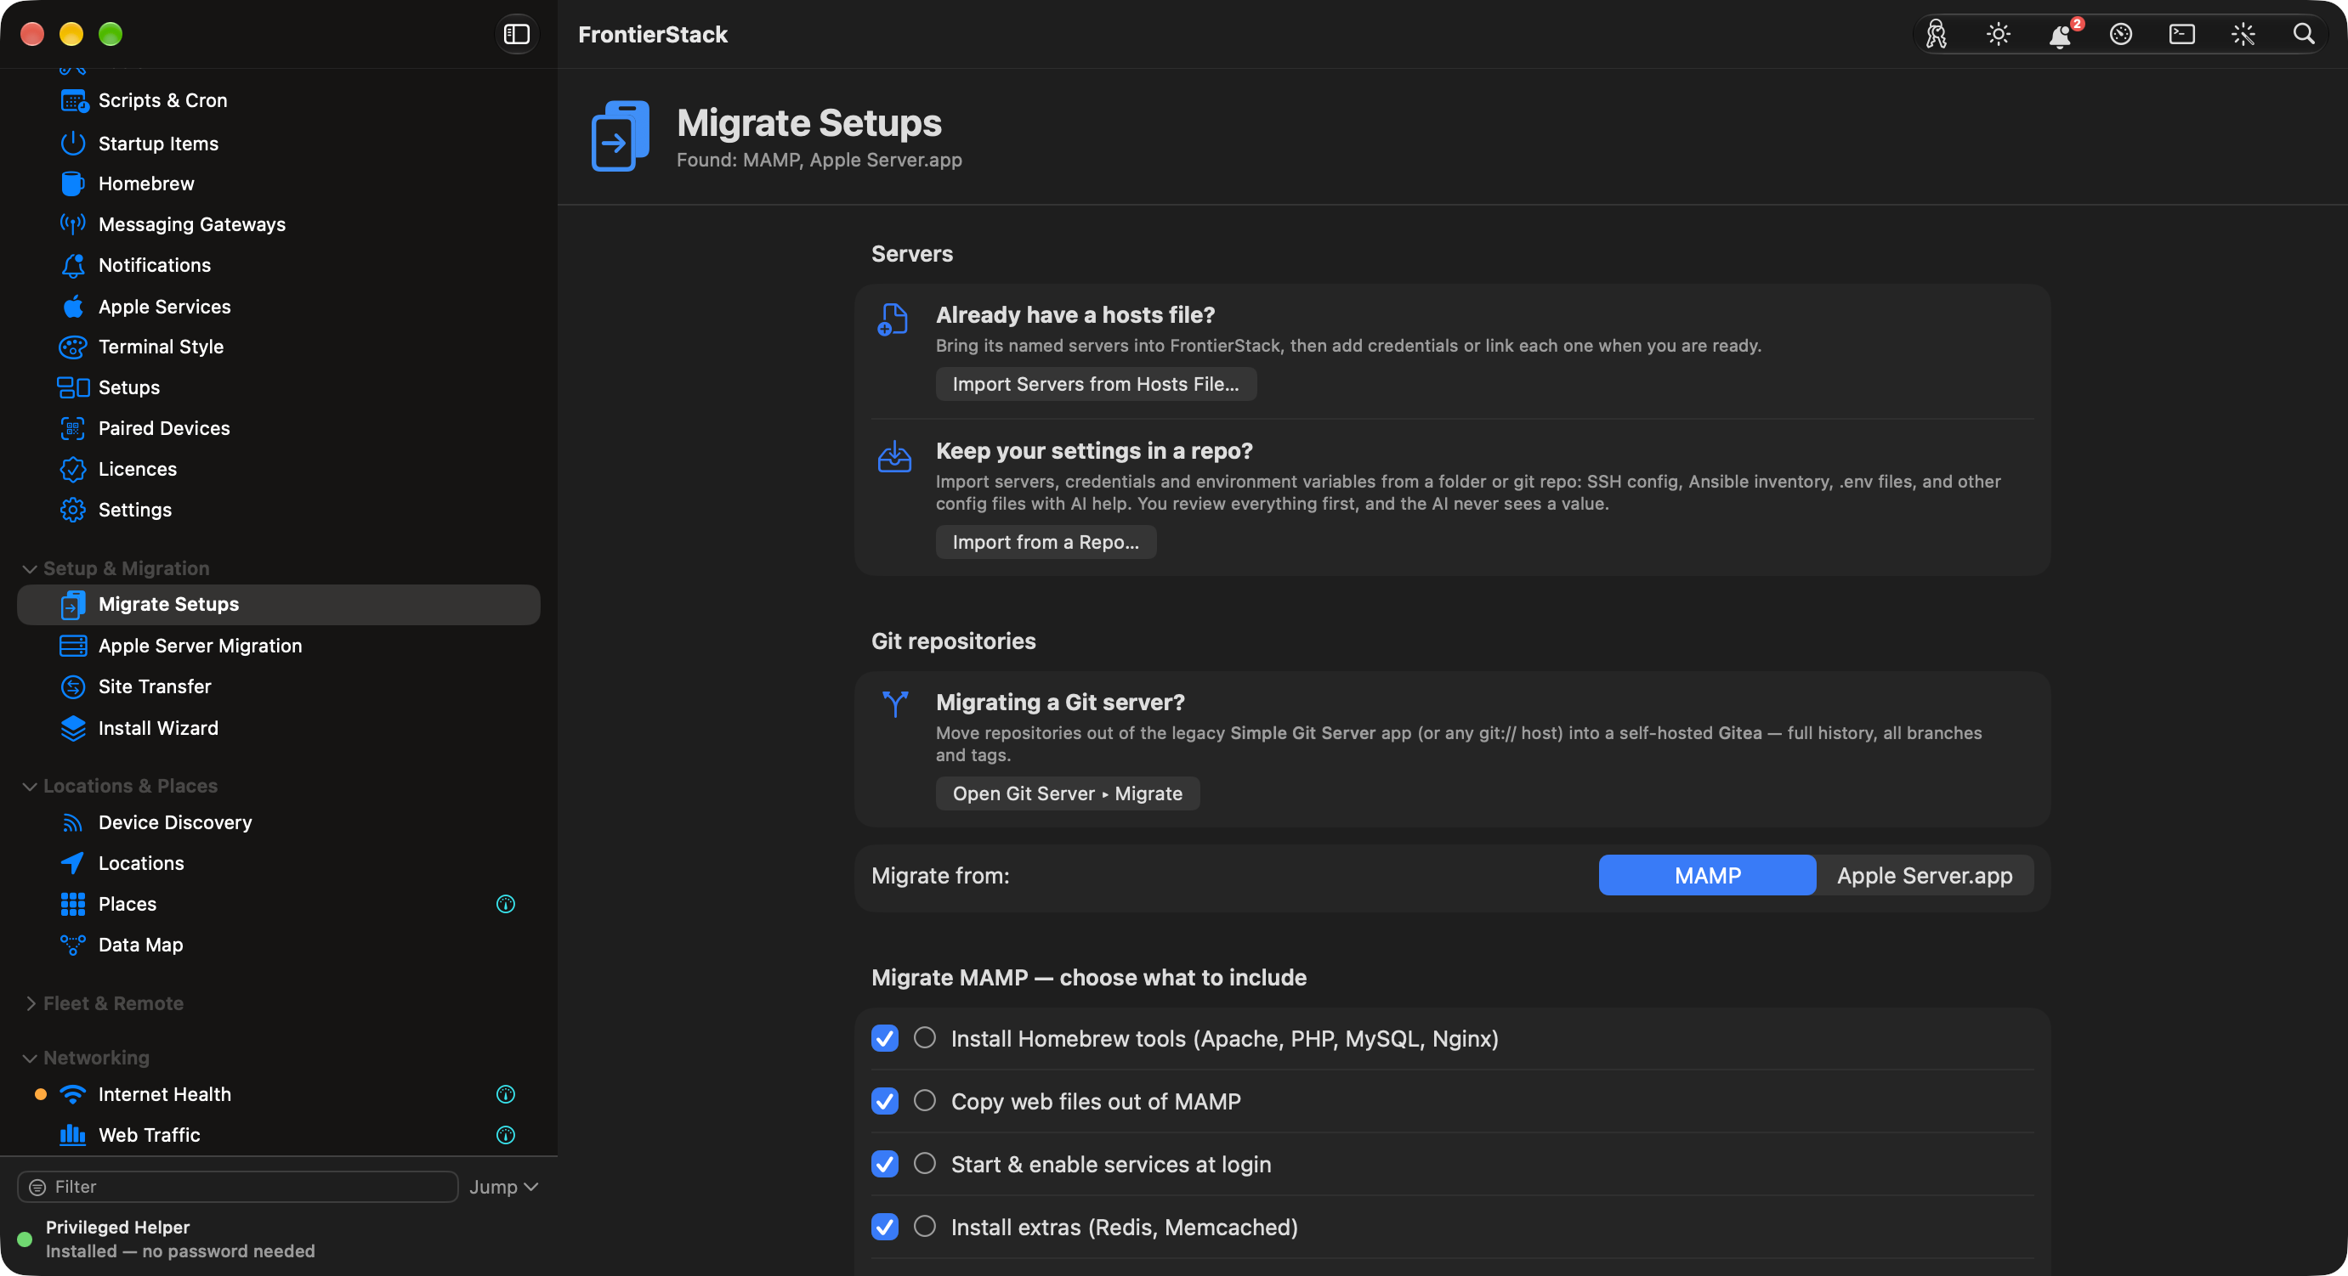
Task: Open the notifications bell in toolbar
Action: [x=2059, y=35]
